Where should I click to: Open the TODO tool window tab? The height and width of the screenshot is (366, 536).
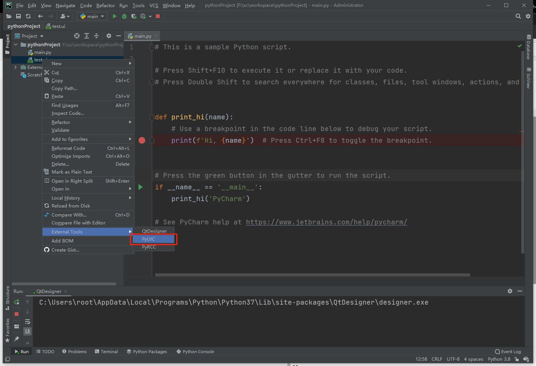point(45,351)
